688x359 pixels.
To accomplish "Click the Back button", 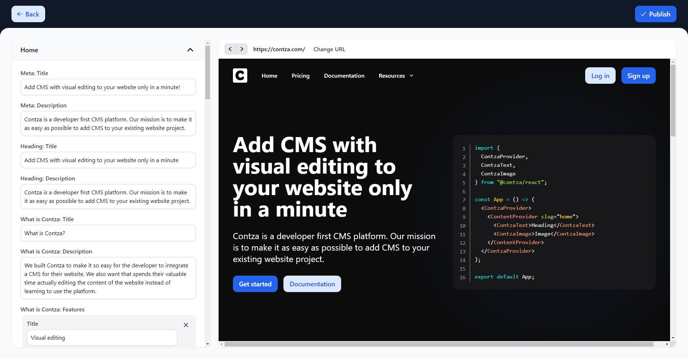I will (28, 14).
